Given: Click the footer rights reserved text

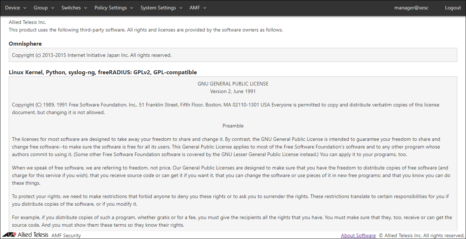Looking at the screenshot, I should 422,235.
